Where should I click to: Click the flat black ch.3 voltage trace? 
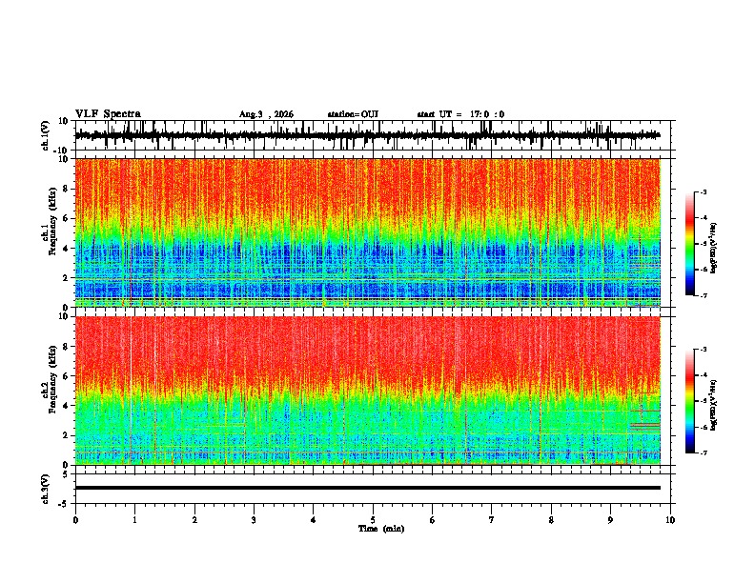[x=368, y=488]
